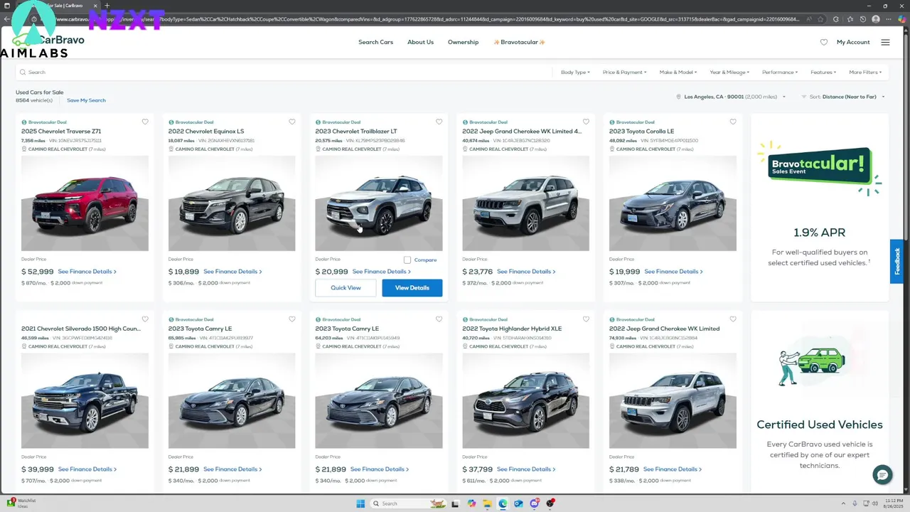Click Quick View on Trailblazer
This screenshot has width=910, height=512.
[x=346, y=288]
